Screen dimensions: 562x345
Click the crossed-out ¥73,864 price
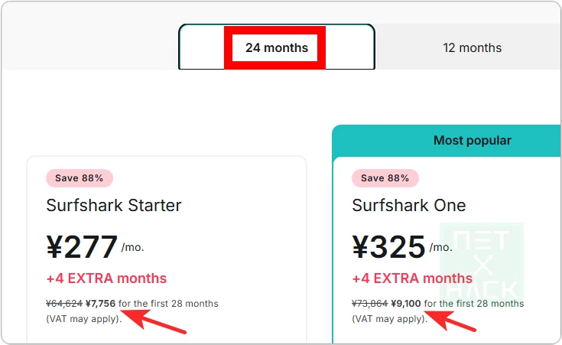coord(370,304)
